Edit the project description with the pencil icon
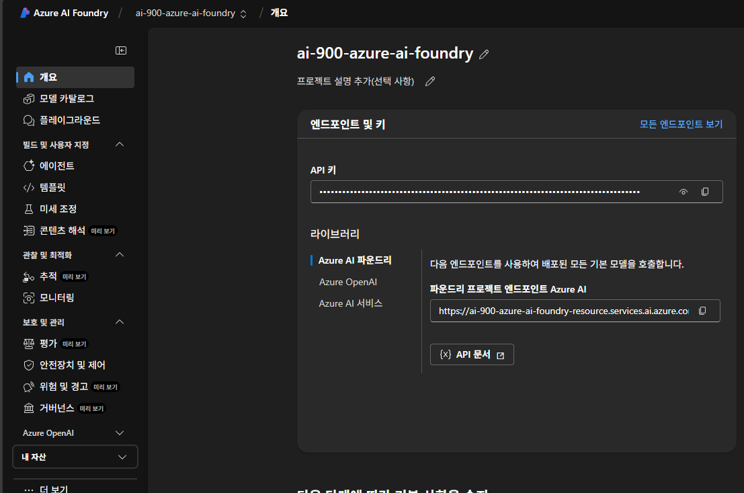The image size is (744, 493). (x=430, y=81)
